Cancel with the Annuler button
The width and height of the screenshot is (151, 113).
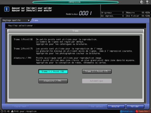click(116, 107)
